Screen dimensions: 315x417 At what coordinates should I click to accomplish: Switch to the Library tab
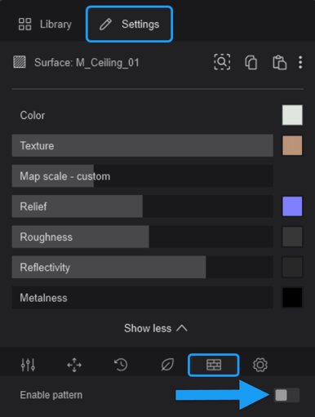click(45, 24)
